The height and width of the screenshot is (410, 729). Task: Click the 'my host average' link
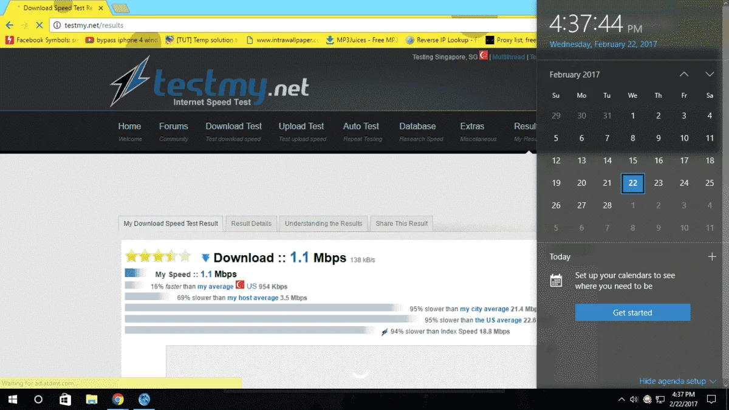coord(253,298)
